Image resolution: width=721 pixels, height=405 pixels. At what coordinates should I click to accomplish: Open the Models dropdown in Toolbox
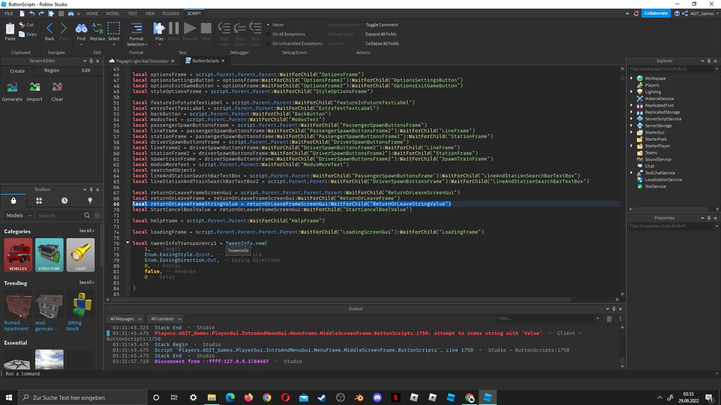(x=18, y=215)
